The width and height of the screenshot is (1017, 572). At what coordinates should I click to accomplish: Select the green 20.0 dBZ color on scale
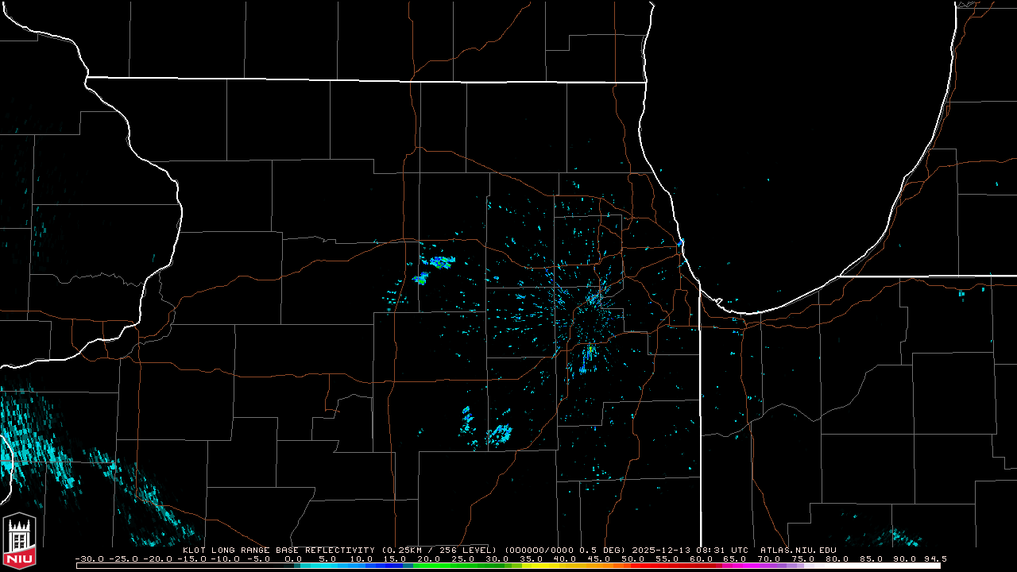429,566
